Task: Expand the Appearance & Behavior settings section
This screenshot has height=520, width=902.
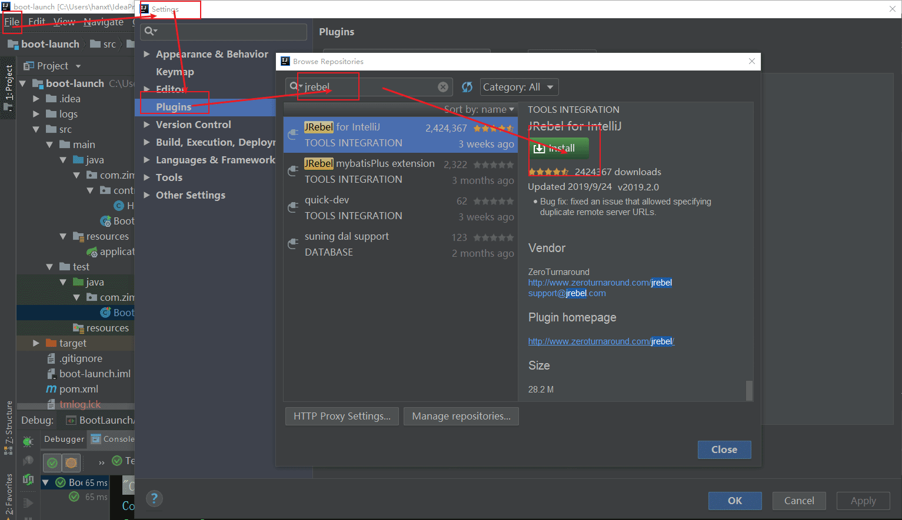Action: click(147, 54)
